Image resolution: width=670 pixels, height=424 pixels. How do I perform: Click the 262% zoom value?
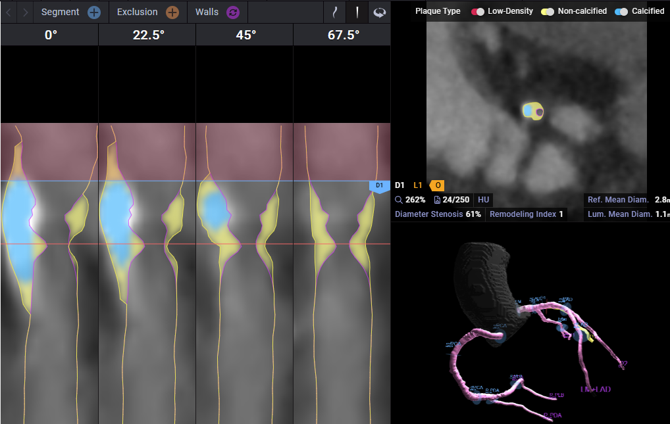(x=415, y=200)
